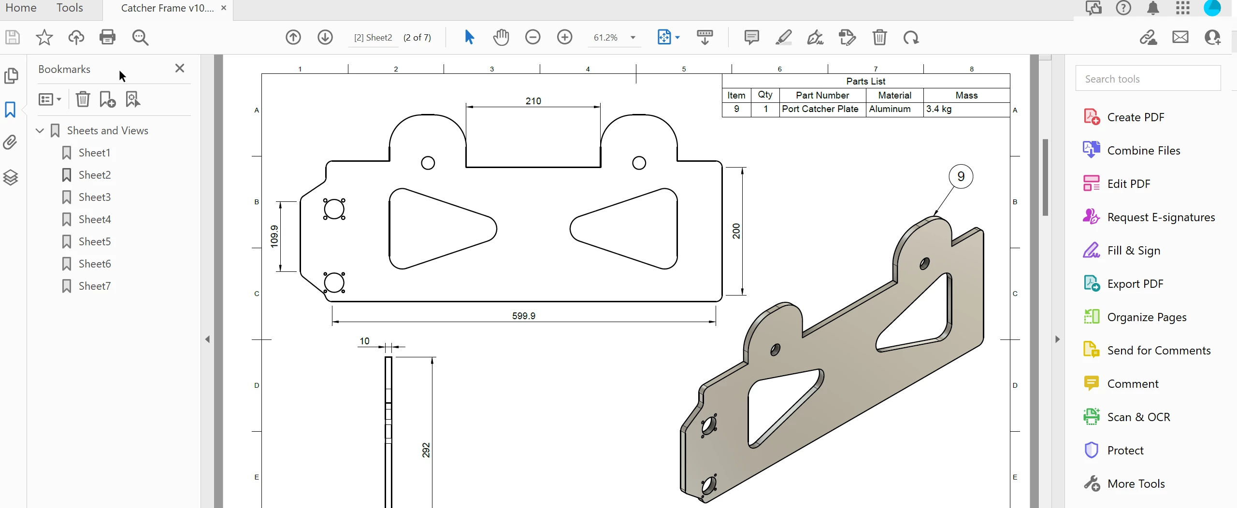
Task: Send file by email envelope icon
Action: (1180, 37)
